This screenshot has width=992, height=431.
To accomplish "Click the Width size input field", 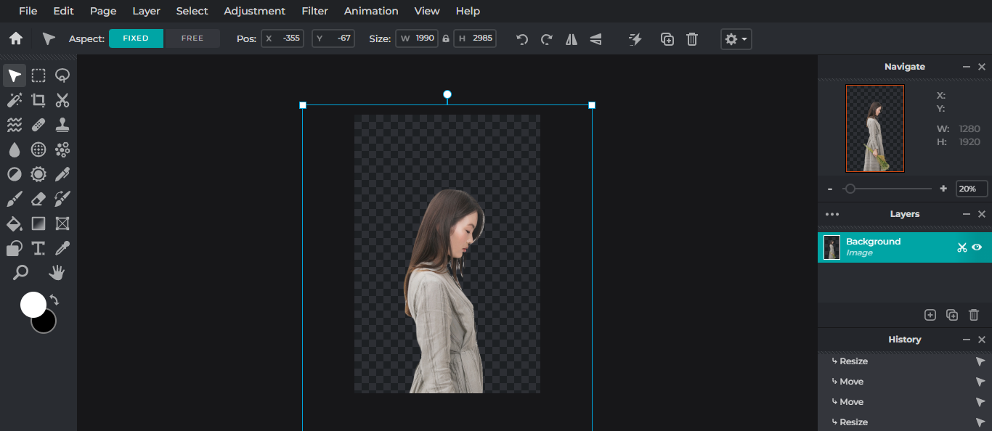I will pos(418,38).
